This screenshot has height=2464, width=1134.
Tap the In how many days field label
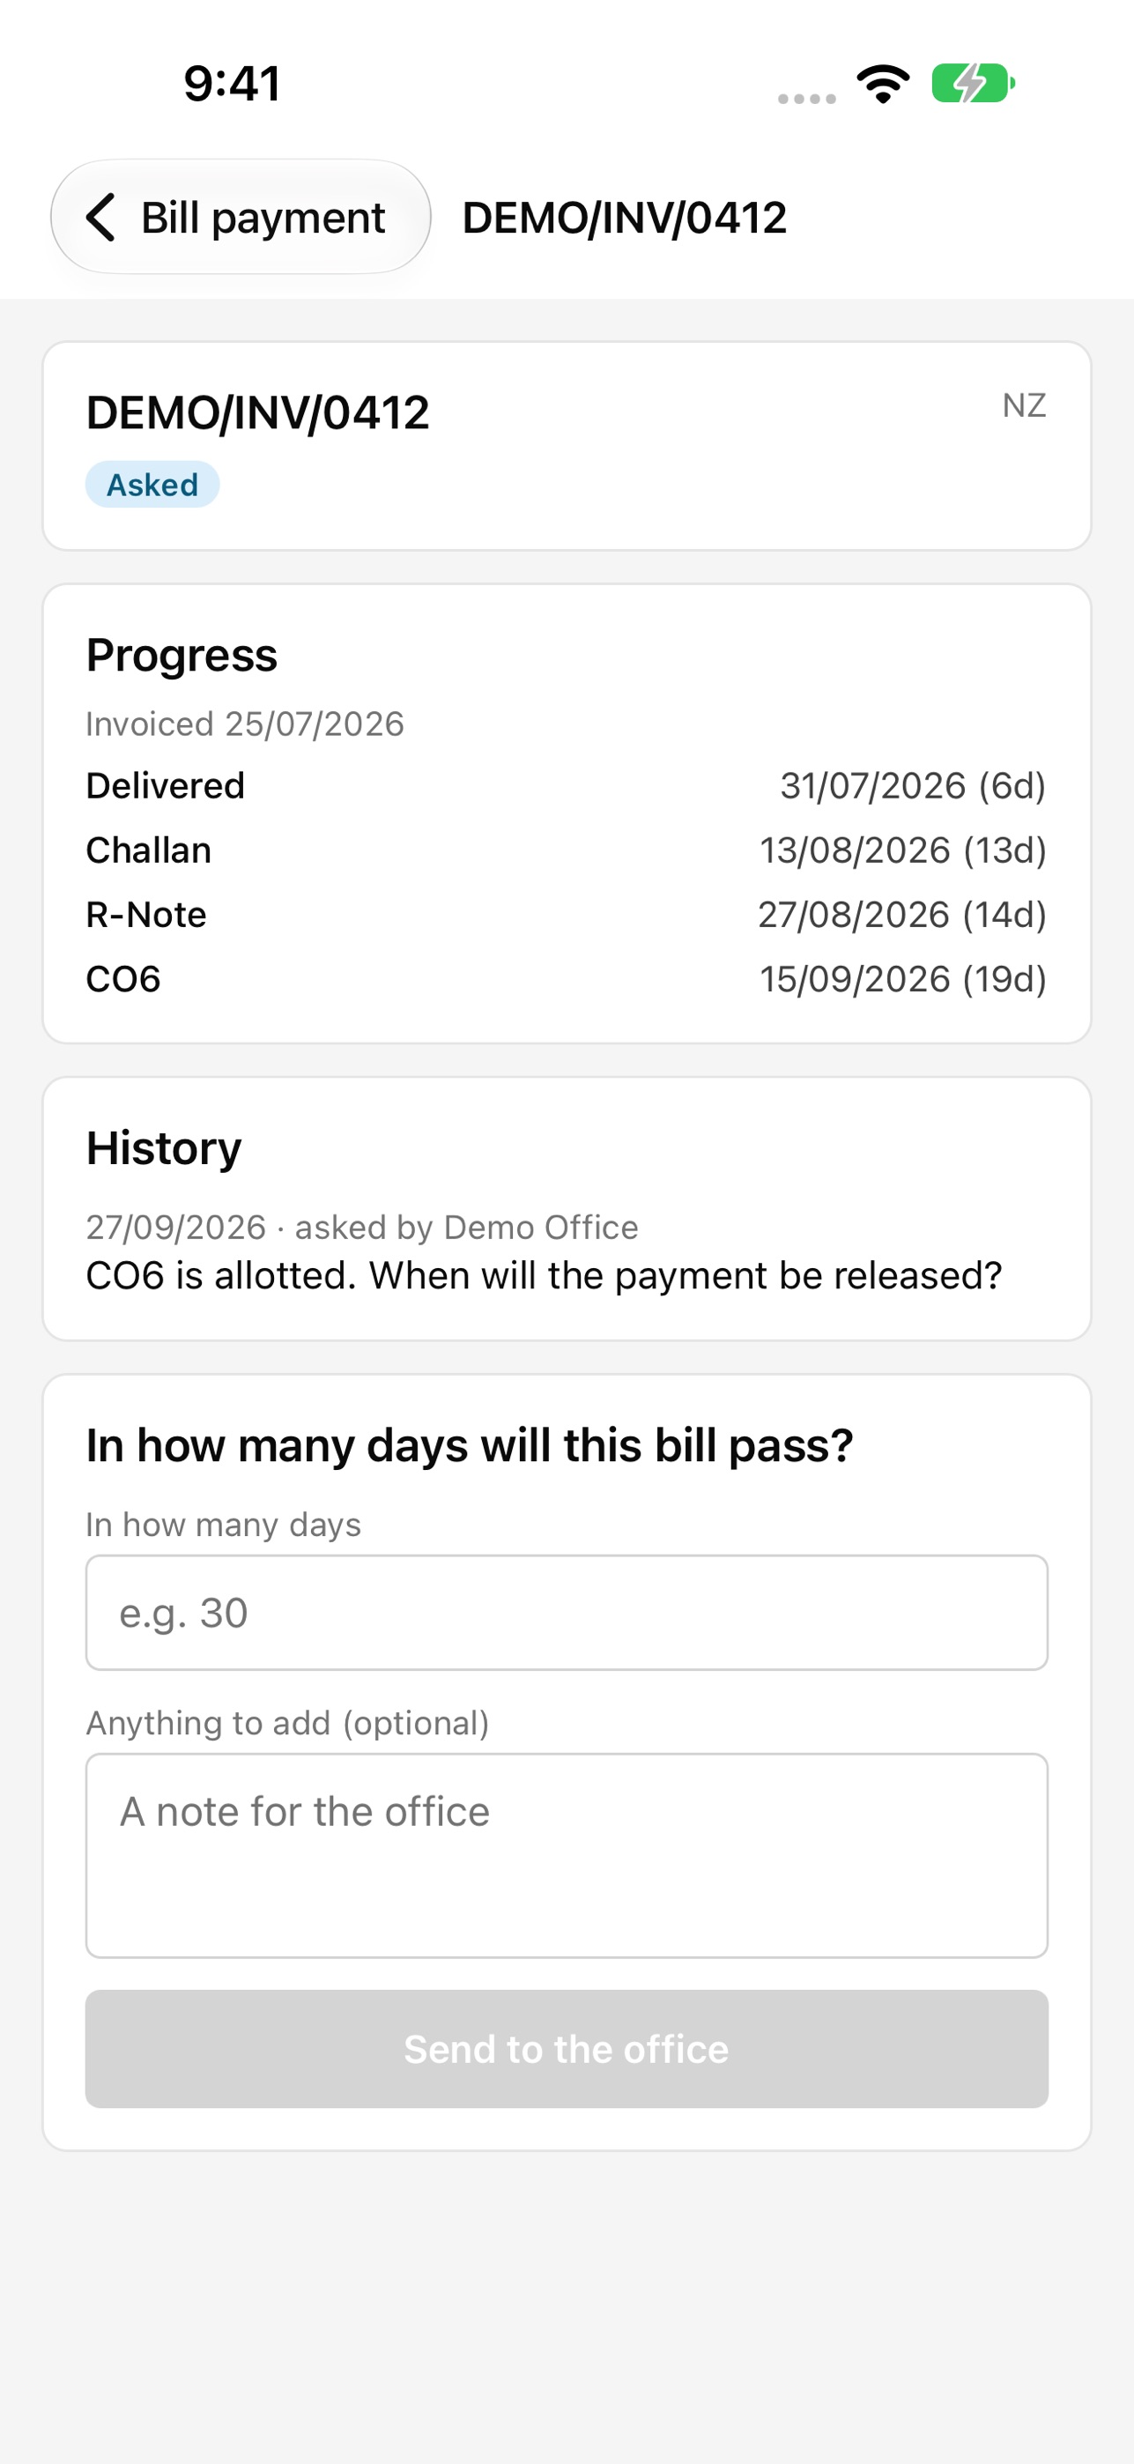[224, 1525]
